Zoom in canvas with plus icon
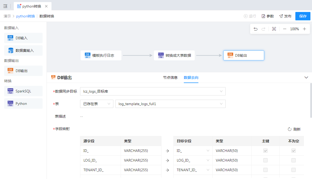The image size is (312, 179). 304,29
